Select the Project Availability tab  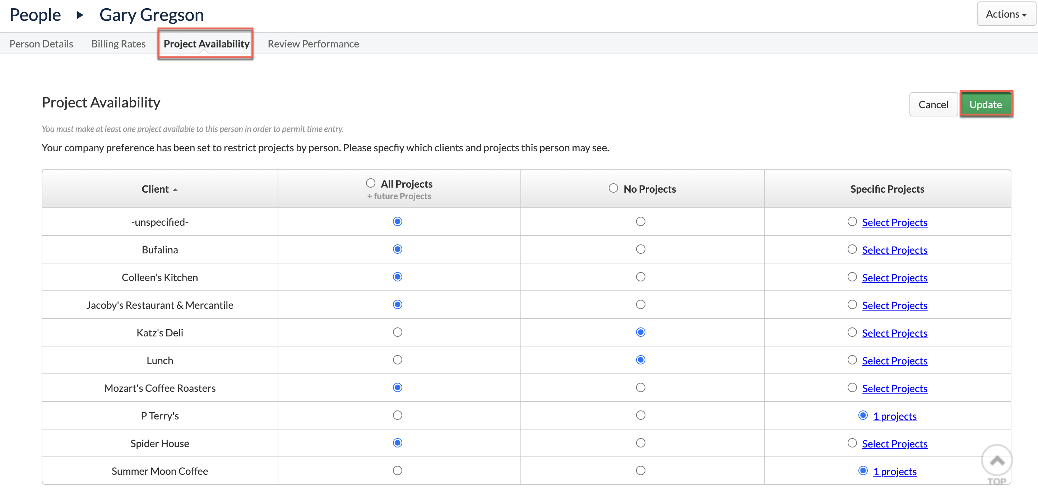click(206, 43)
